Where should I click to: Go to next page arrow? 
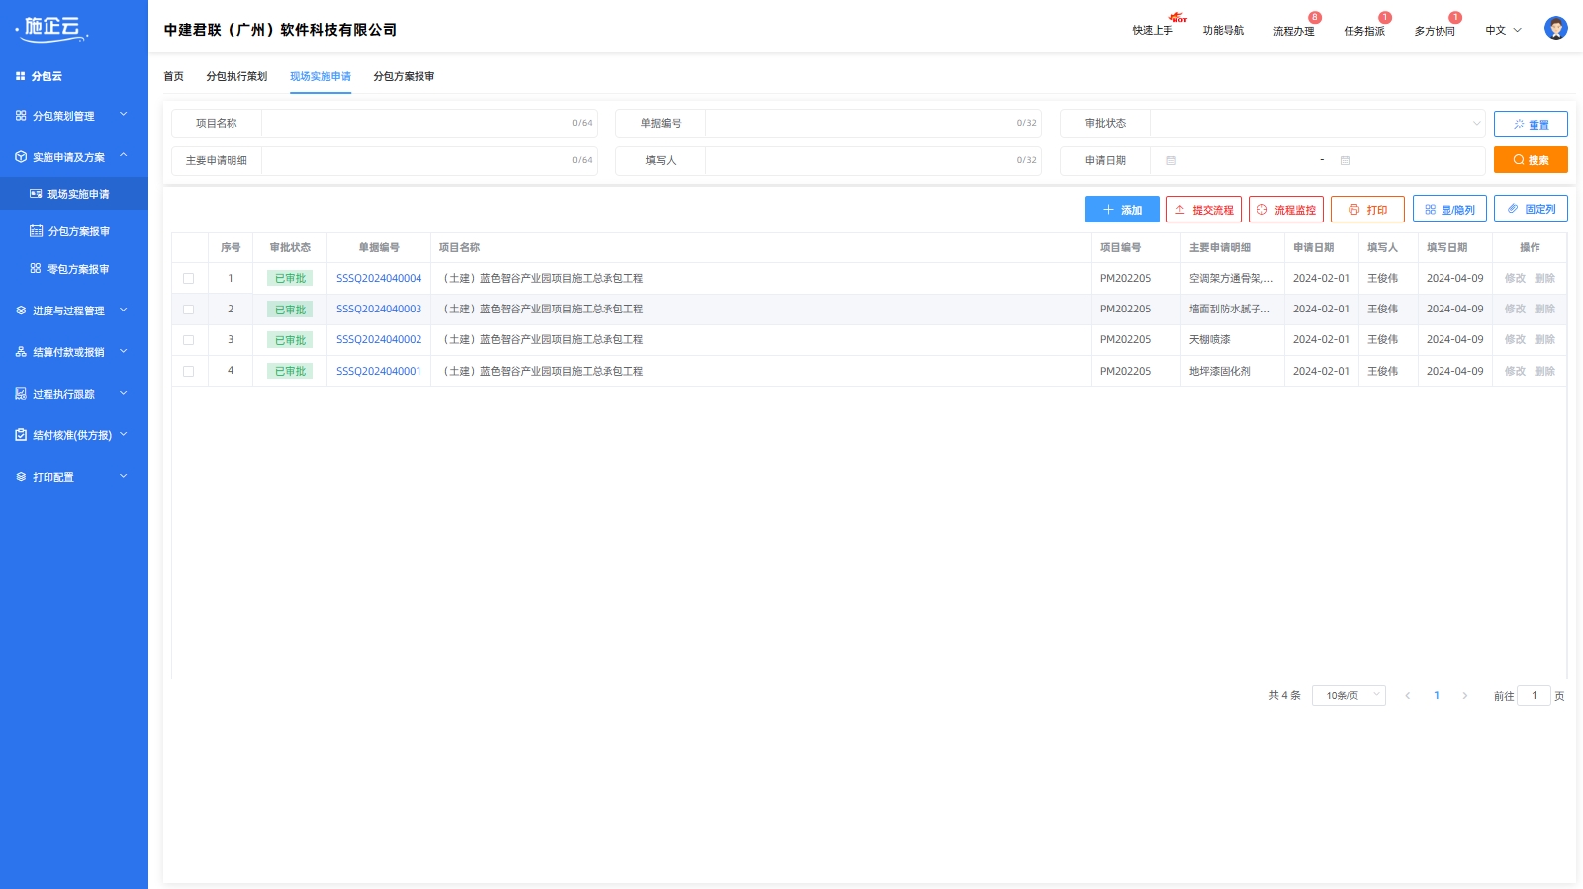[1465, 696]
